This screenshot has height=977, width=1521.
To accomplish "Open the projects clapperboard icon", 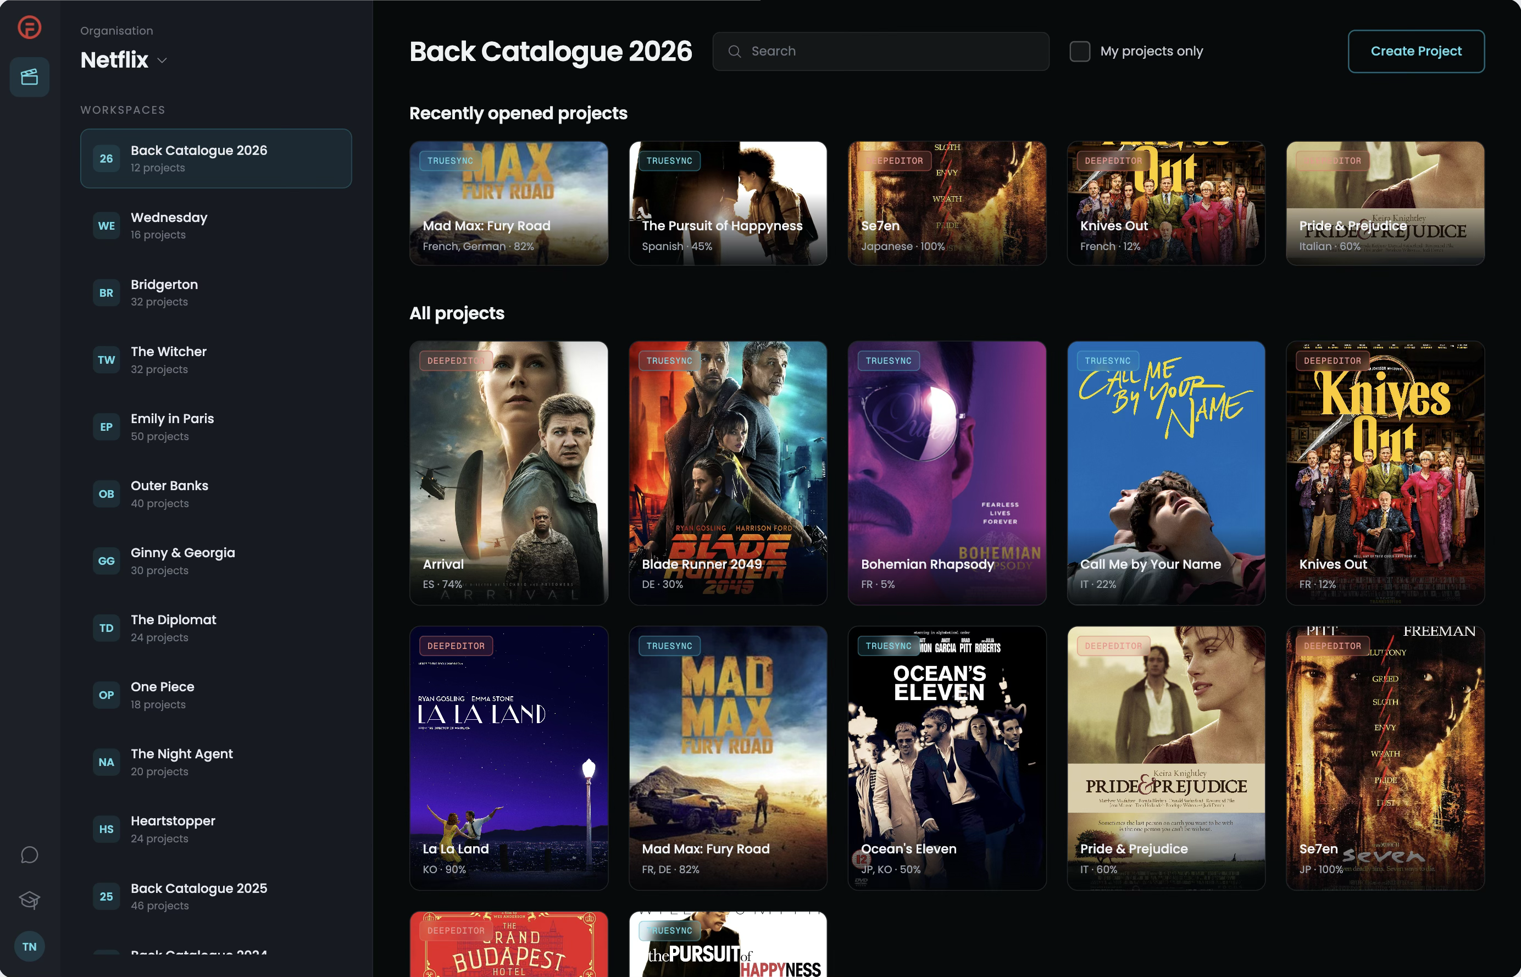I will click(29, 77).
